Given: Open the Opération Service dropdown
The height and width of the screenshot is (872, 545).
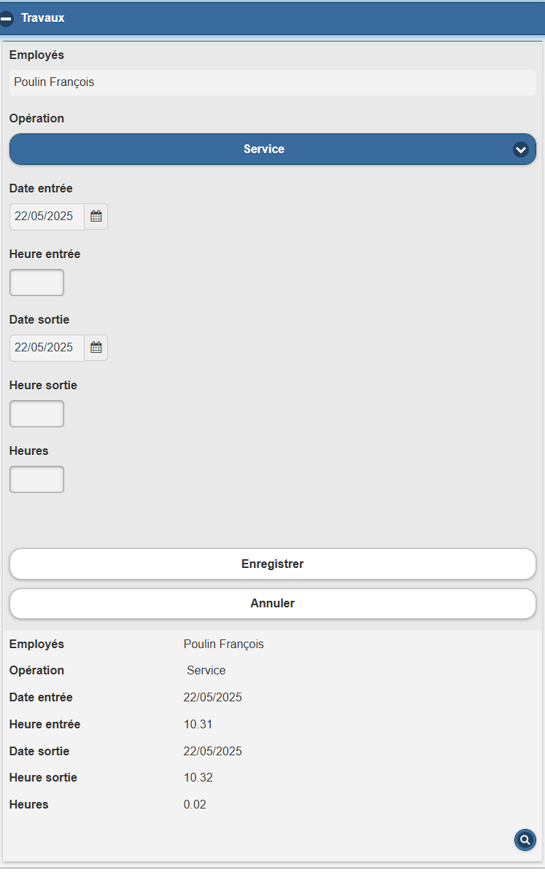Looking at the screenshot, I should click(x=273, y=149).
